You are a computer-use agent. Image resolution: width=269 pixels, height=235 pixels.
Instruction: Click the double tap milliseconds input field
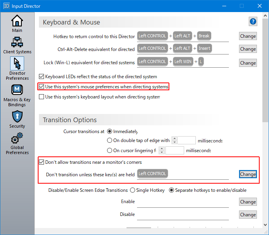coord(187,141)
